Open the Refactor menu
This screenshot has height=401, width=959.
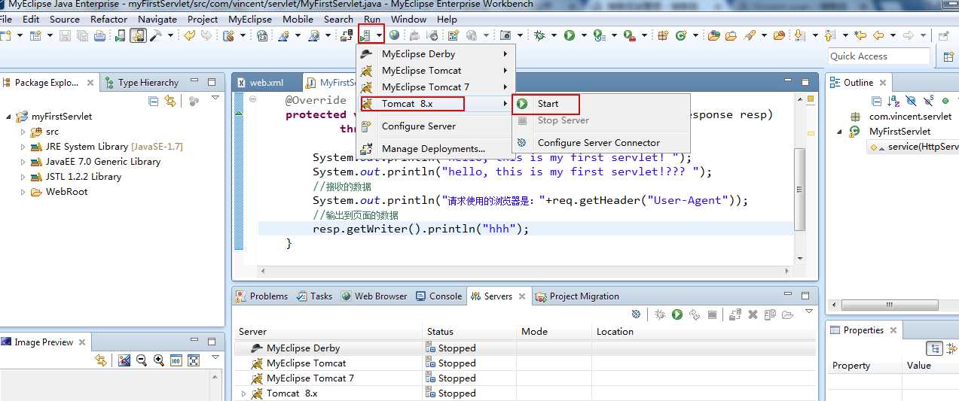click(x=108, y=19)
